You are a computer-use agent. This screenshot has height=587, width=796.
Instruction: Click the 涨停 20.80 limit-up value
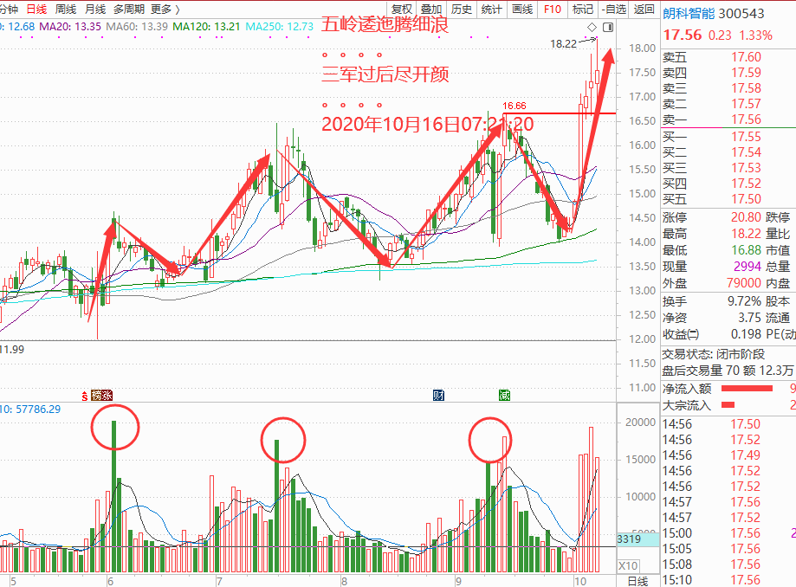click(x=746, y=217)
